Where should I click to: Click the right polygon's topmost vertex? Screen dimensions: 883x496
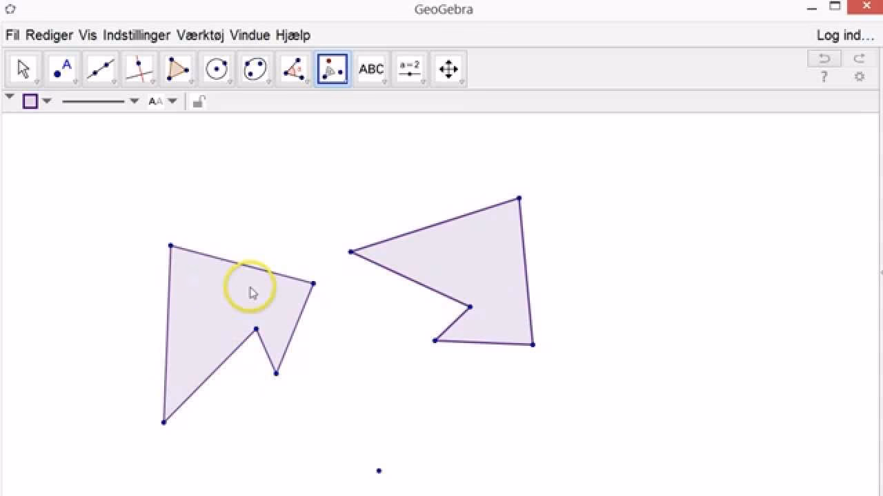(519, 198)
